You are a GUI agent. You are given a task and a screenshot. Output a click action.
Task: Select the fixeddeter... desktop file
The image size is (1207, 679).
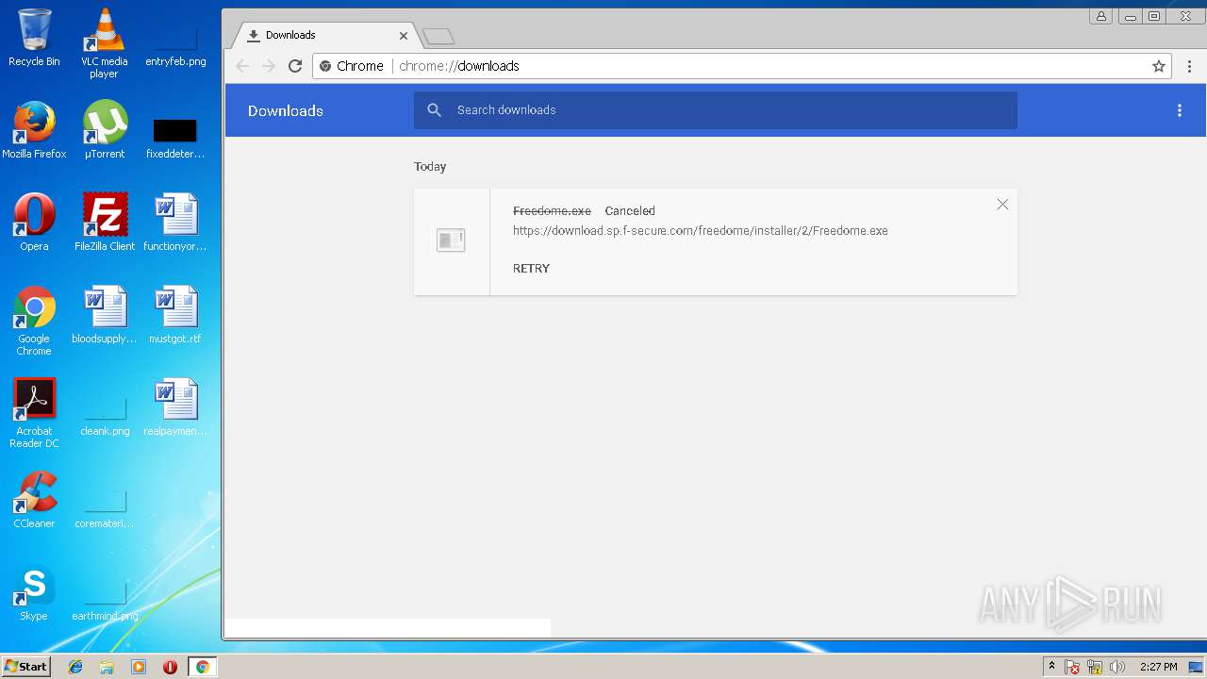175,138
